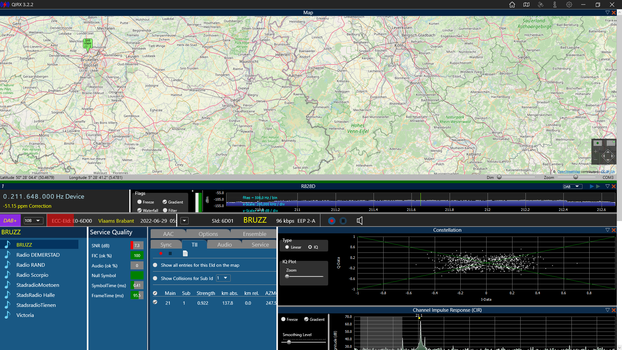Enable Show all entries for this EId
622x350 pixels.
click(155, 265)
